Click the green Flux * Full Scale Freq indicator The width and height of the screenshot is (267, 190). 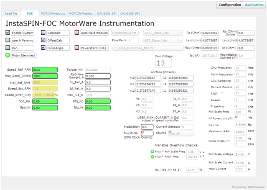click(153, 151)
